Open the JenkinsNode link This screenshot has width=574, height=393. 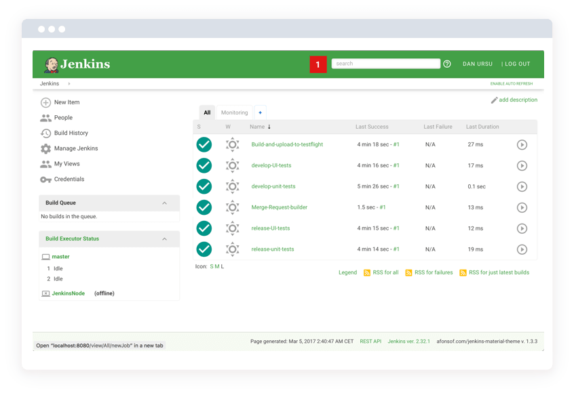[68, 293]
